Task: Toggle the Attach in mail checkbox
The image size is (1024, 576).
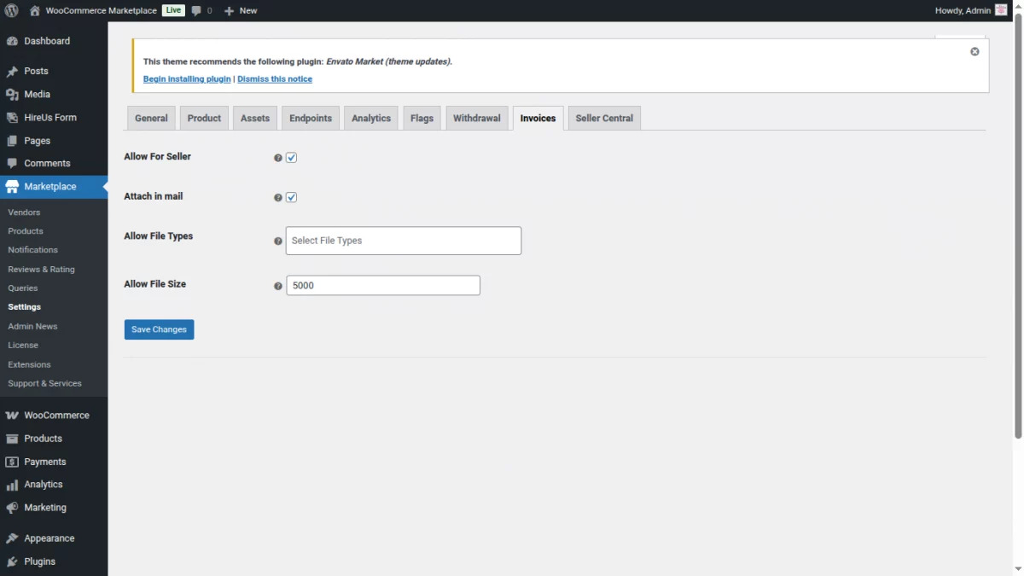Action: point(291,197)
